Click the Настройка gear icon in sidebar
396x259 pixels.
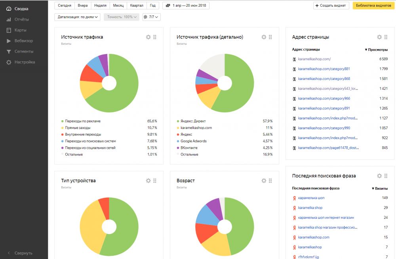9,62
